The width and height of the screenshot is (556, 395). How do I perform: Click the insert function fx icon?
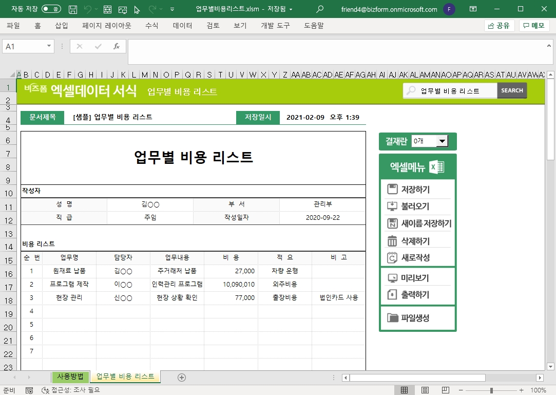117,46
